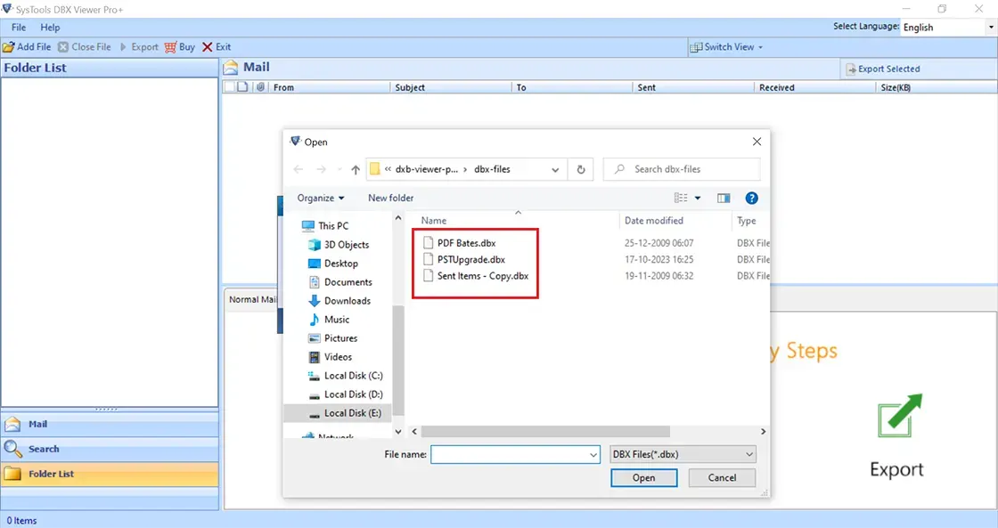Click the horizontal scrollbar in file list
This screenshot has height=528, width=998.
point(545,431)
